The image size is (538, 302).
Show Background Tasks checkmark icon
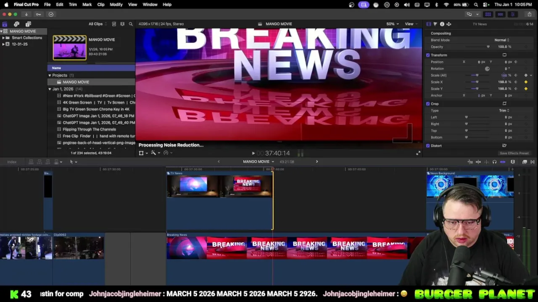tap(51, 14)
